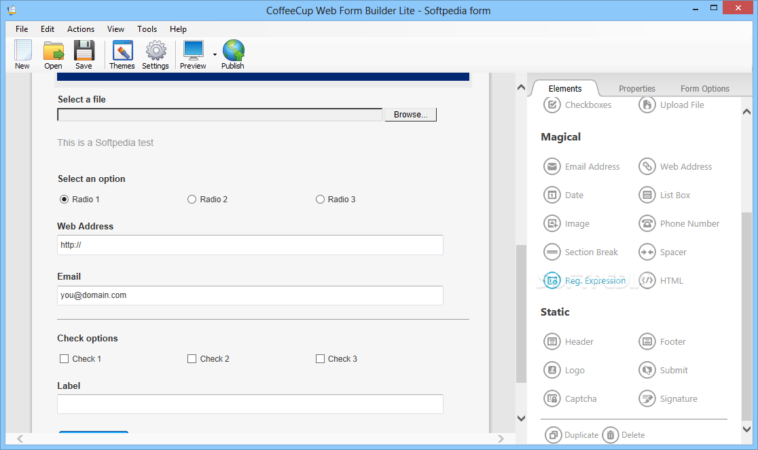
Task: Tick the Check 2 checkbox
Action: coord(192,359)
